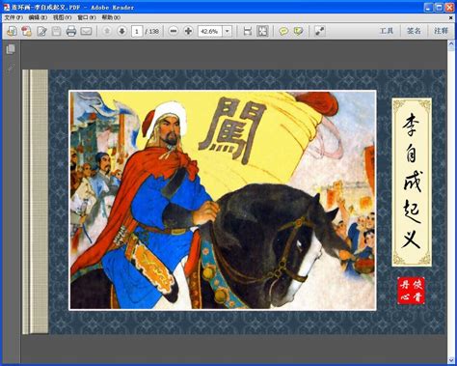Click the zoom in plus button
The width and height of the screenshot is (457, 366).
coord(189,31)
